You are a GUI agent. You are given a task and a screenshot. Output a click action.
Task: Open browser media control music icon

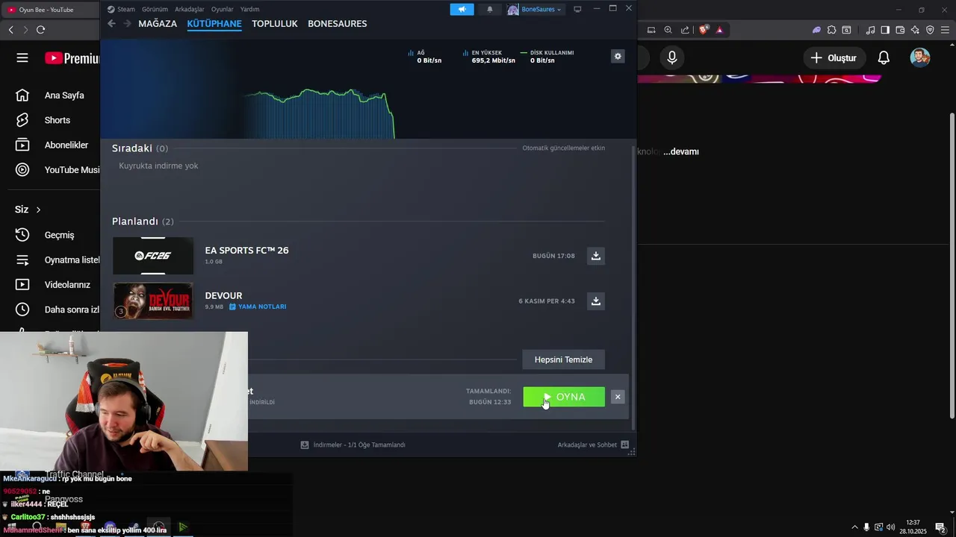click(x=870, y=30)
